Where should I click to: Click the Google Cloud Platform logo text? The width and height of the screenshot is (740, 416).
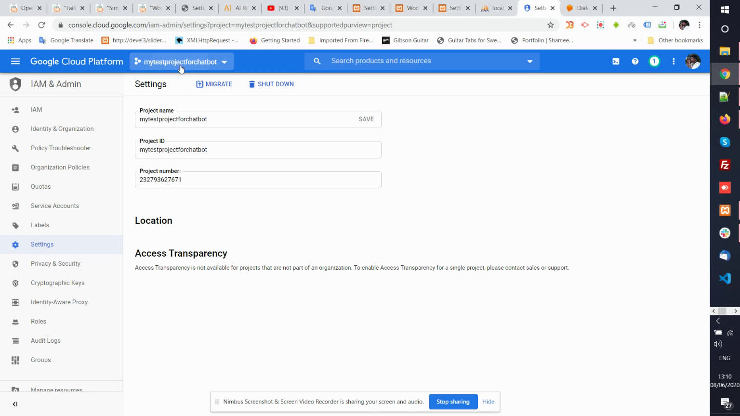pos(77,62)
